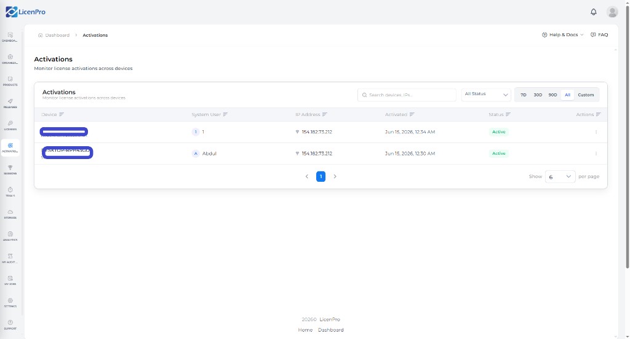The image size is (630, 339).
Task: Click IP address in user 1 row
Action: tap(317, 131)
